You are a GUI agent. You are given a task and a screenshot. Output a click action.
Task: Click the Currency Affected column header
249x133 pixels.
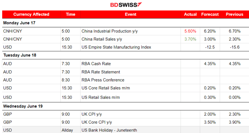(31, 14)
